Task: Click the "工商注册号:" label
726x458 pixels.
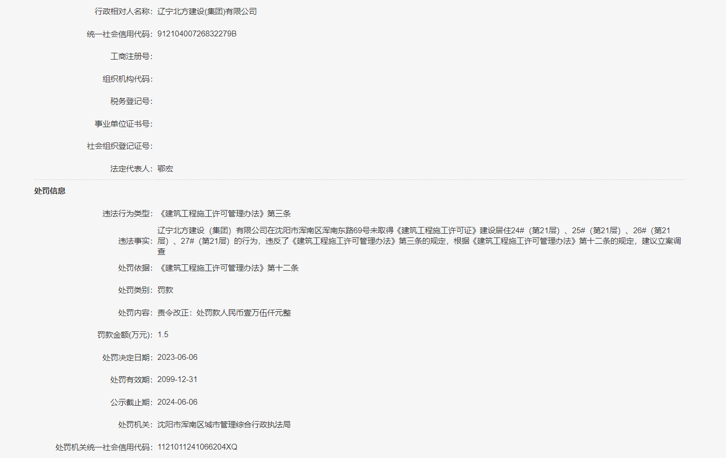Action: point(131,56)
